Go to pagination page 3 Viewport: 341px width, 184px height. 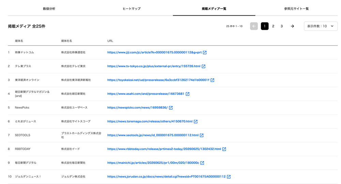coord(282,26)
